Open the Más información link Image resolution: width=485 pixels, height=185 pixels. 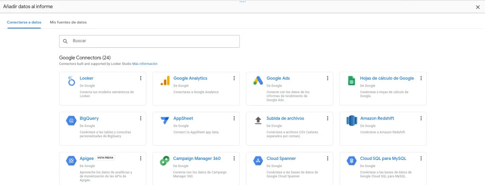tap(145, 63)
